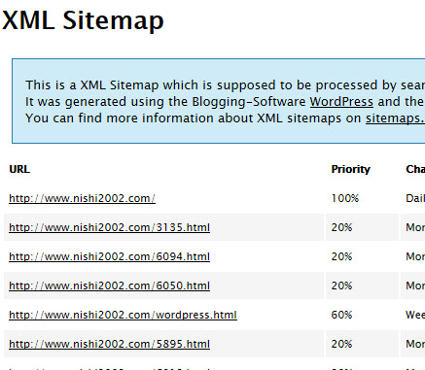Screen dimensions: 425x370
Task: Select the 100% priority cell
Action: click(x=345, y=198)
